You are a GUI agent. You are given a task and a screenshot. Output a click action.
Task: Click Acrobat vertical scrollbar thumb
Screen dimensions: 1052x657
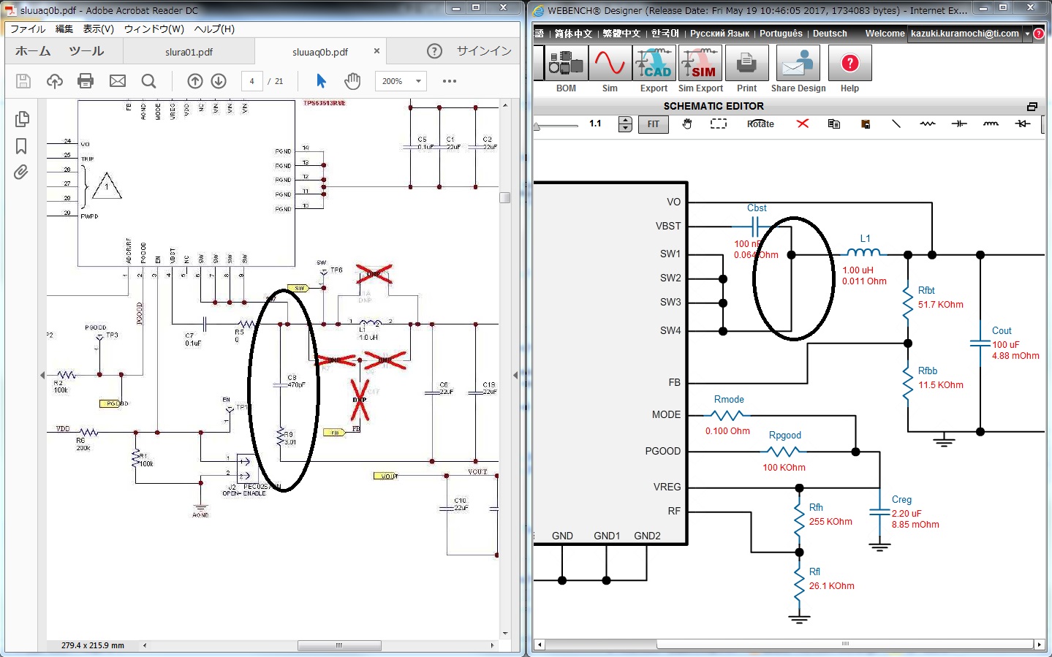(504, 197)
